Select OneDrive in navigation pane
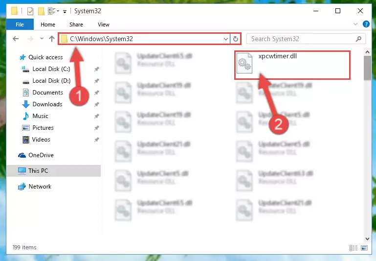This screenshot has height=261, width=376. [41, 155]
